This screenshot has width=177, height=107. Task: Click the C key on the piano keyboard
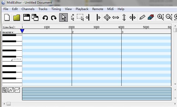[12, 59]
